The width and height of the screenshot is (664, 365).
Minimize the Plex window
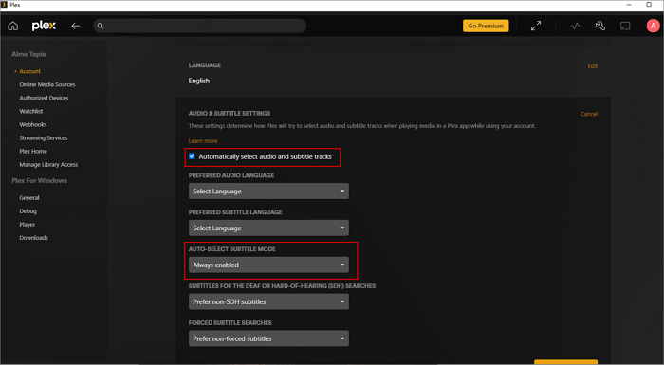coord(630,5)
